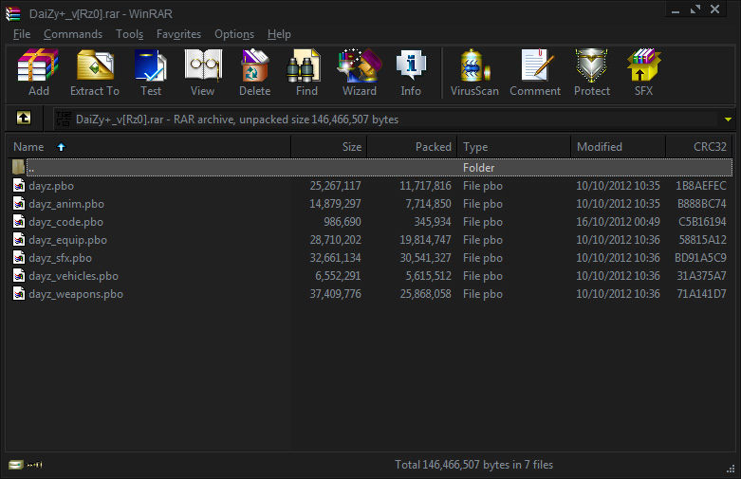
Task: Convert archive with SFX icon
Action: tap(643, 65)
